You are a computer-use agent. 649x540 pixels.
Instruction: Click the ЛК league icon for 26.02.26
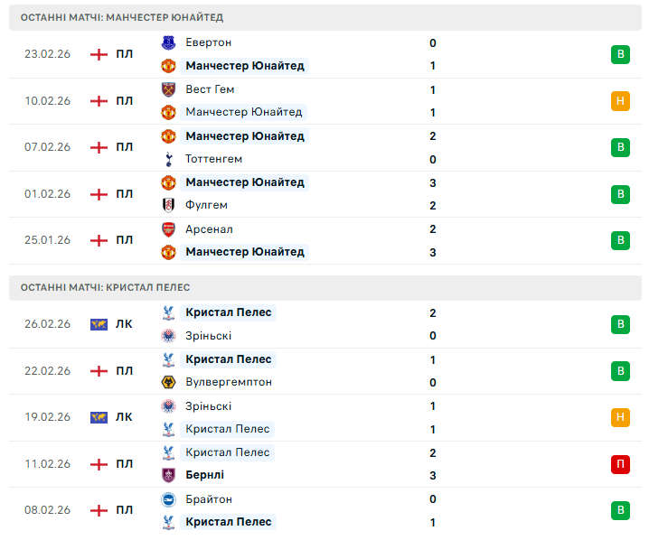99,324
